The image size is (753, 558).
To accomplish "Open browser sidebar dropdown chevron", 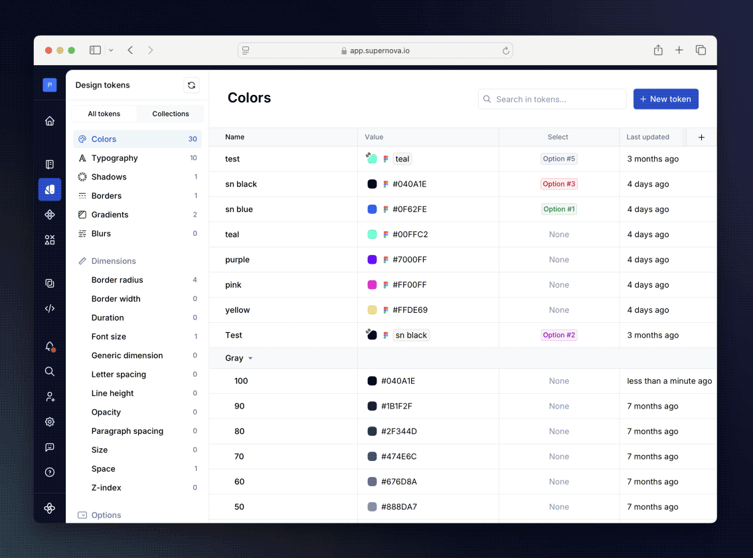I will 111,50.
